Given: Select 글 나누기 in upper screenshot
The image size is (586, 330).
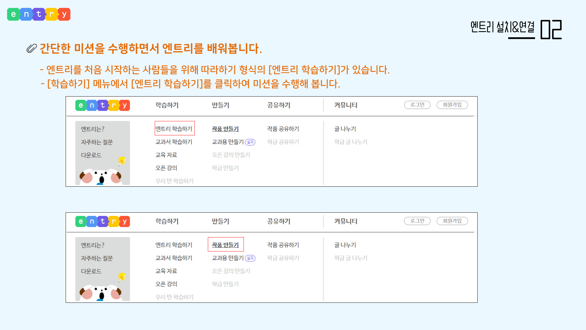Looking at the screenshot, I should 345,129.
